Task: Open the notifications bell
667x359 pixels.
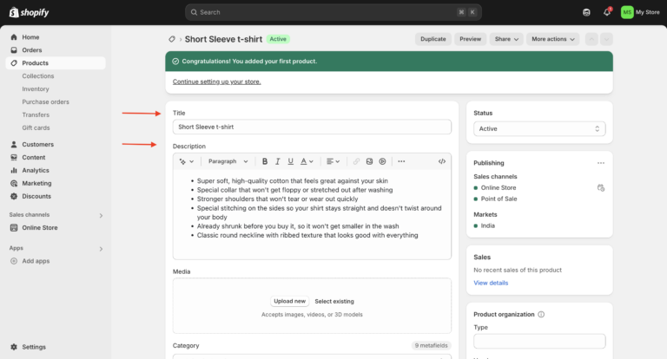Action: [x=607, y=12]
